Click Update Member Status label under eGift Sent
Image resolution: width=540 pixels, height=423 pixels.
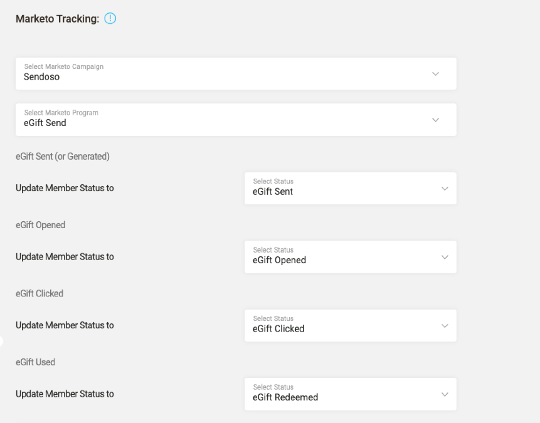pyautogui.click(x=65, y=188)
